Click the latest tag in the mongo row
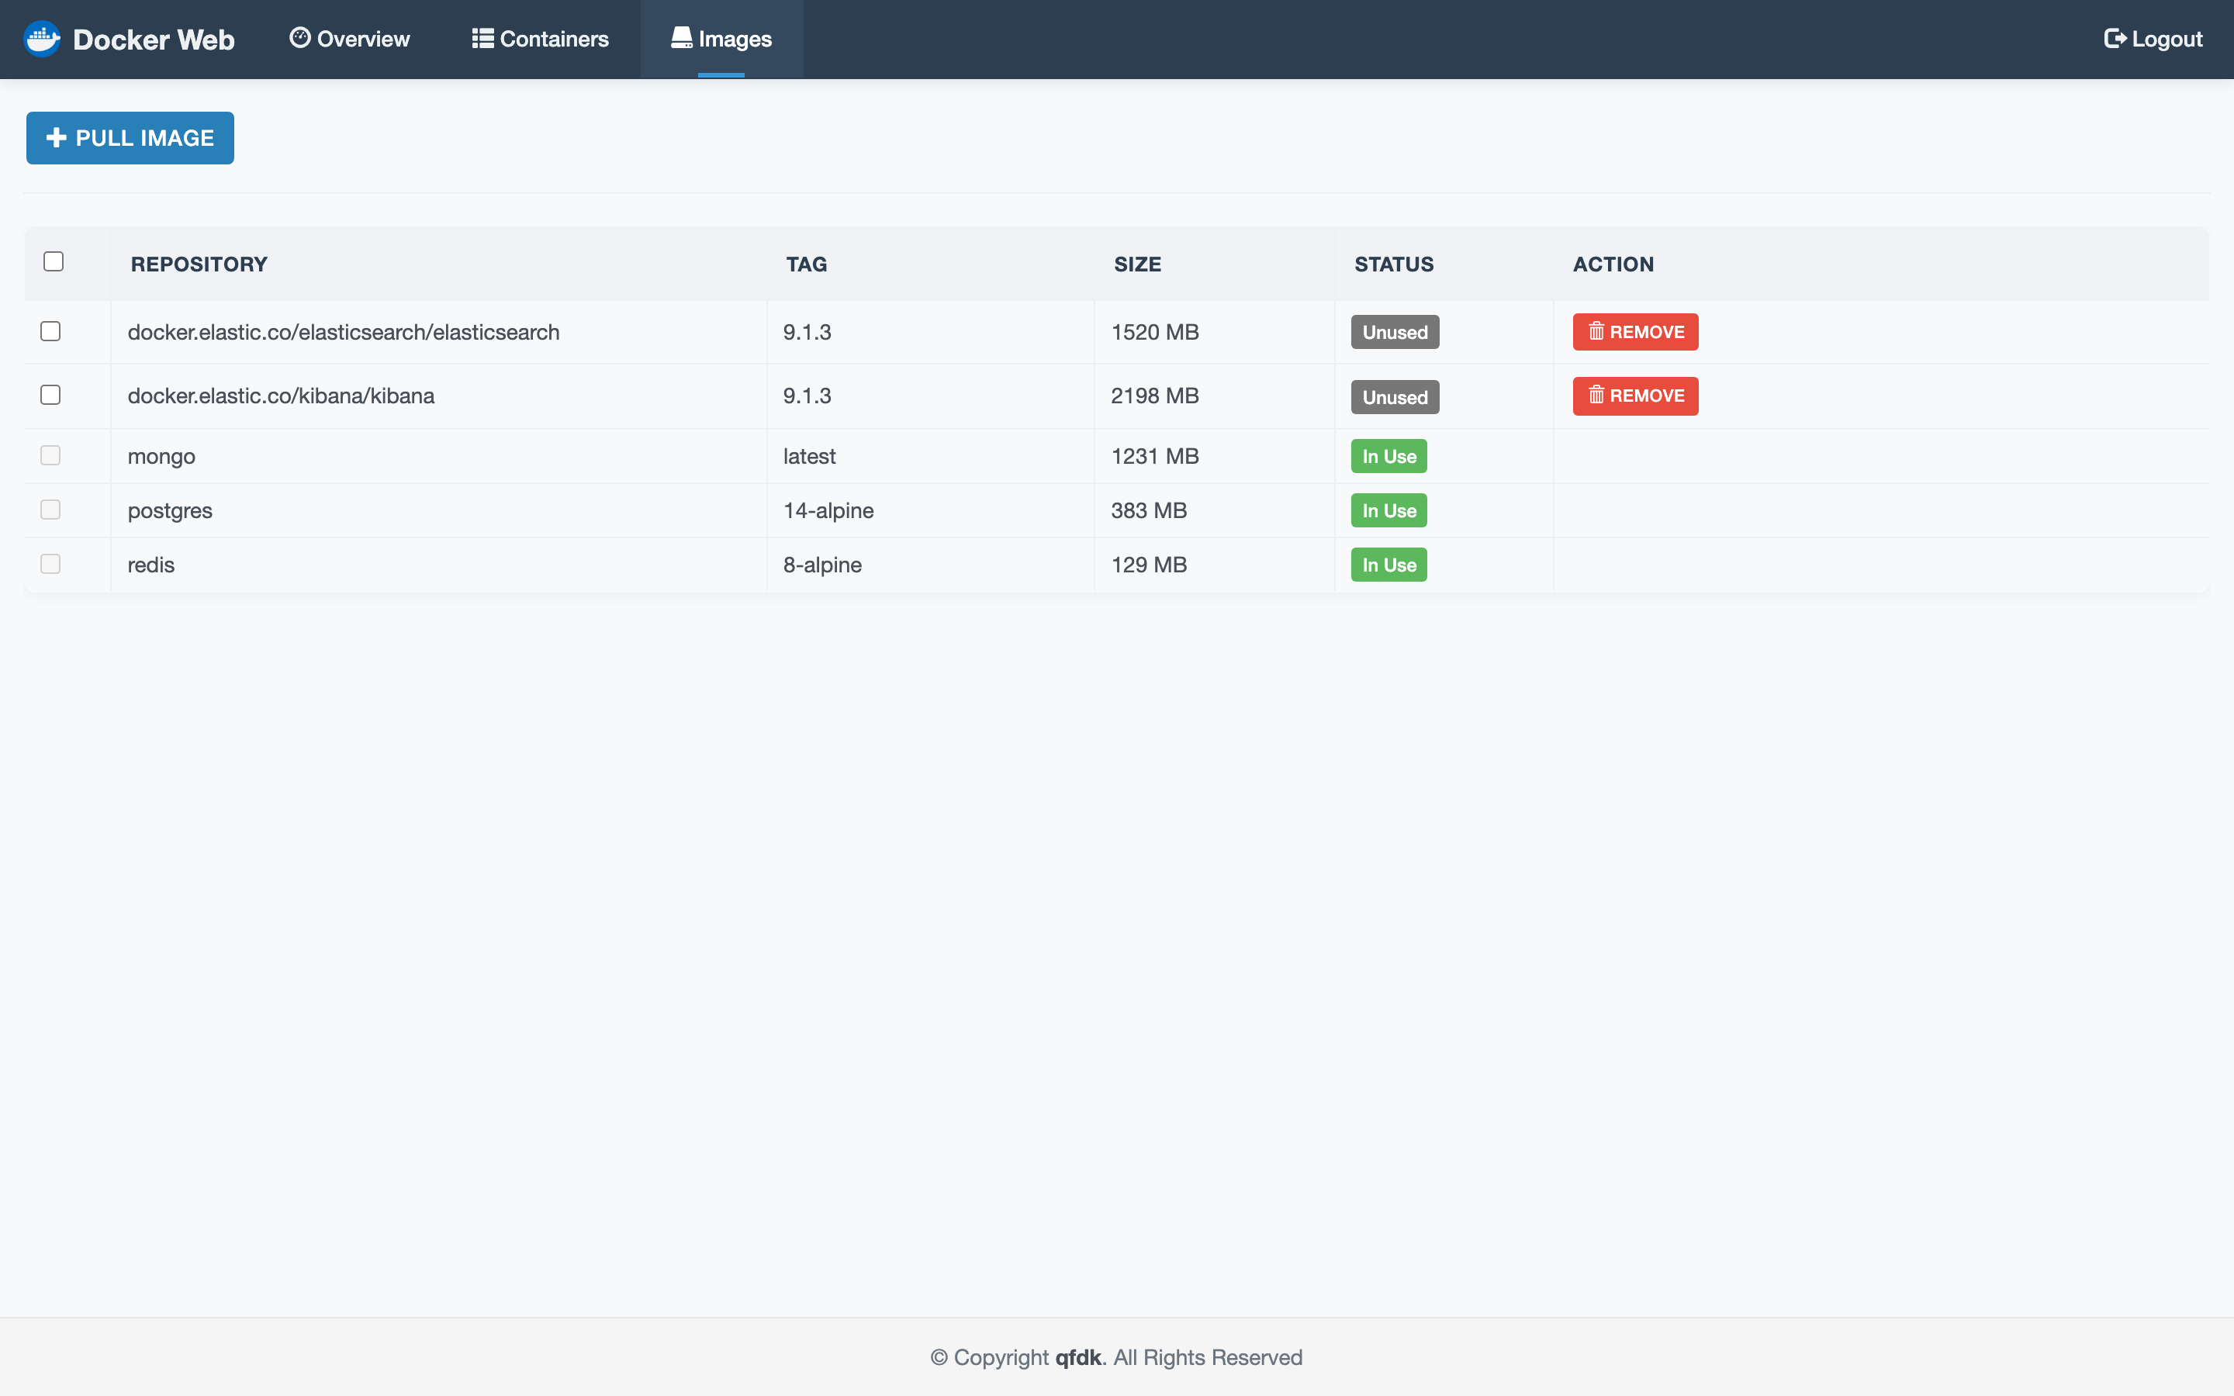This screenshot has height=1396, width=2234. pos(810,456)
